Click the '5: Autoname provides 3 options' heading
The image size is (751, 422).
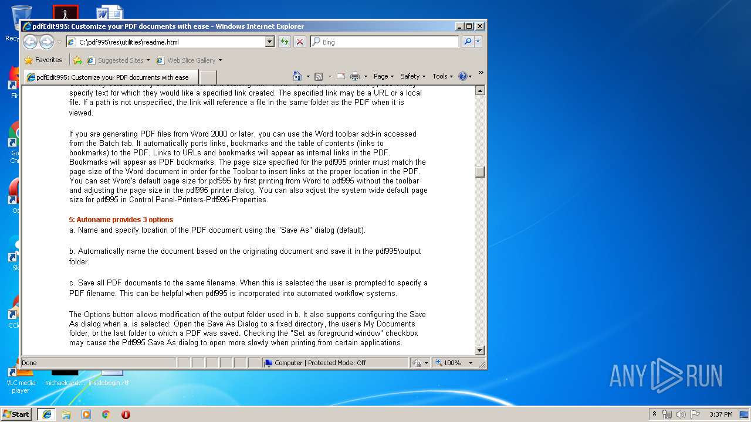point(121,220)
